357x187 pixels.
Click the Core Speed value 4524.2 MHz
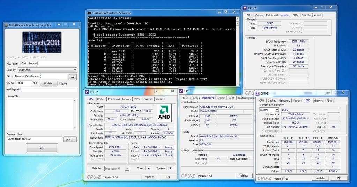(x=116, y=147)
